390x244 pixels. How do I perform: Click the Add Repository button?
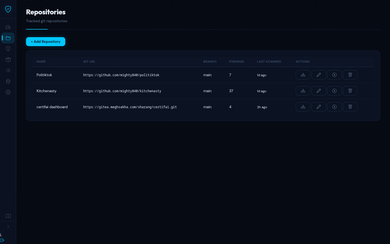tap(45, 41)
